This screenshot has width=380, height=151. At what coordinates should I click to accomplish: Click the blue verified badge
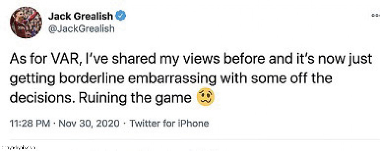(x=121, y=16)
